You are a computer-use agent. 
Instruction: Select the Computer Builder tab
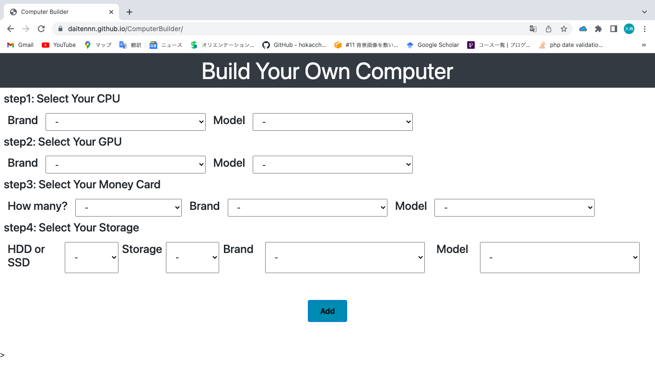tap(61, 12)
